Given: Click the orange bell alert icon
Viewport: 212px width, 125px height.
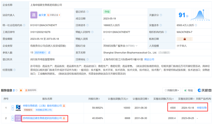Looking at the screenshot, I should coord(21,90).
